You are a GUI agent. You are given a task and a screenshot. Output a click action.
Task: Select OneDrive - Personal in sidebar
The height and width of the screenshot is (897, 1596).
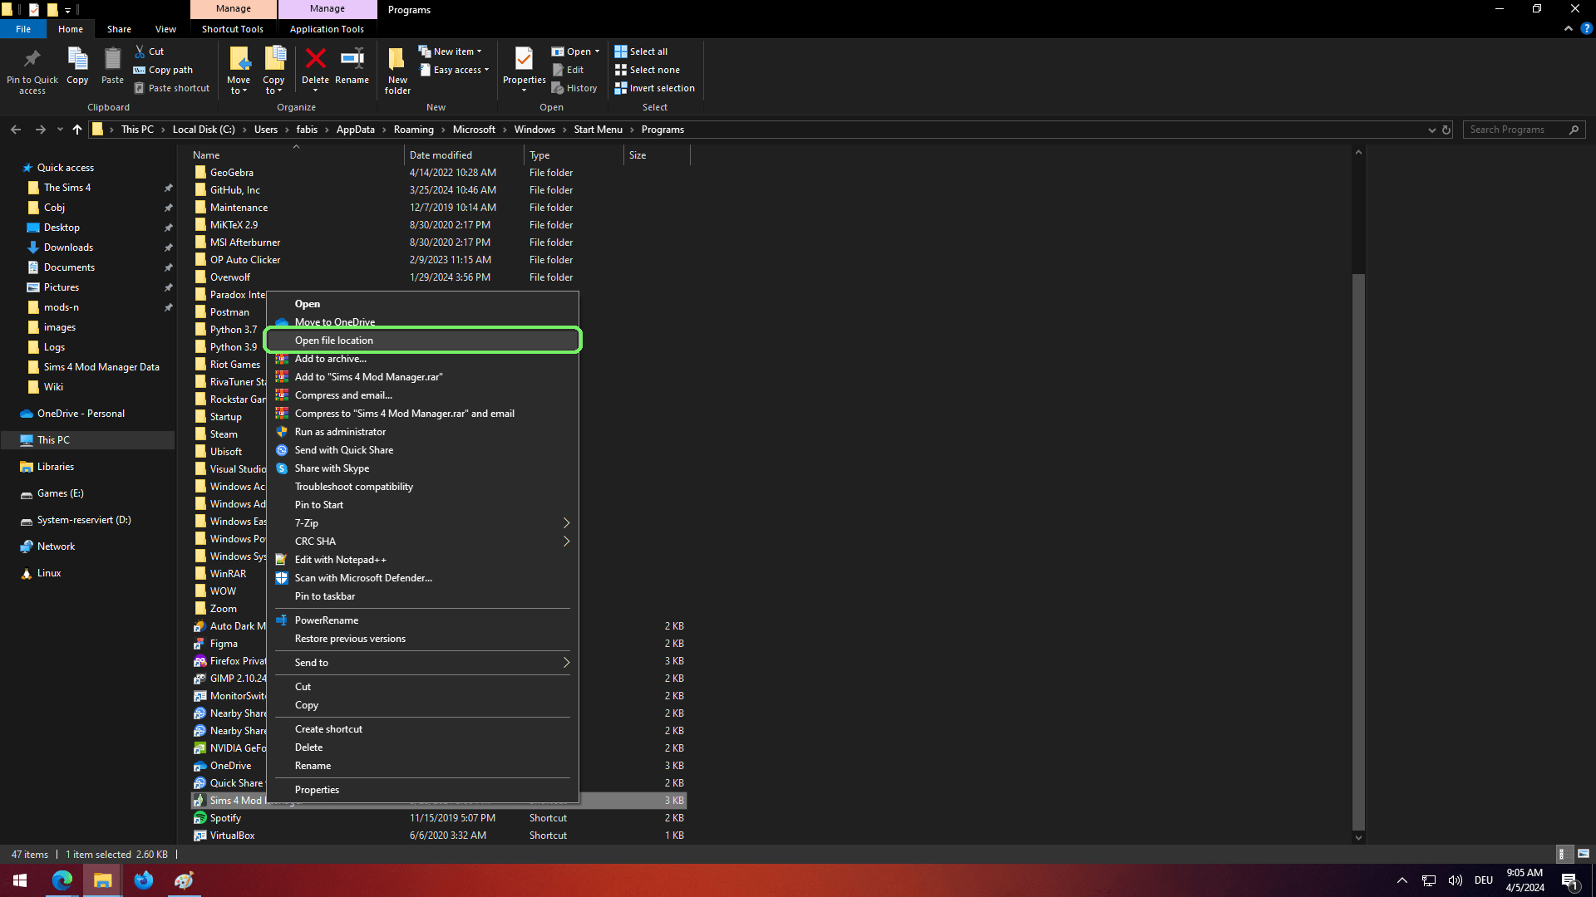pyautogui.click(x=81, y=414)
